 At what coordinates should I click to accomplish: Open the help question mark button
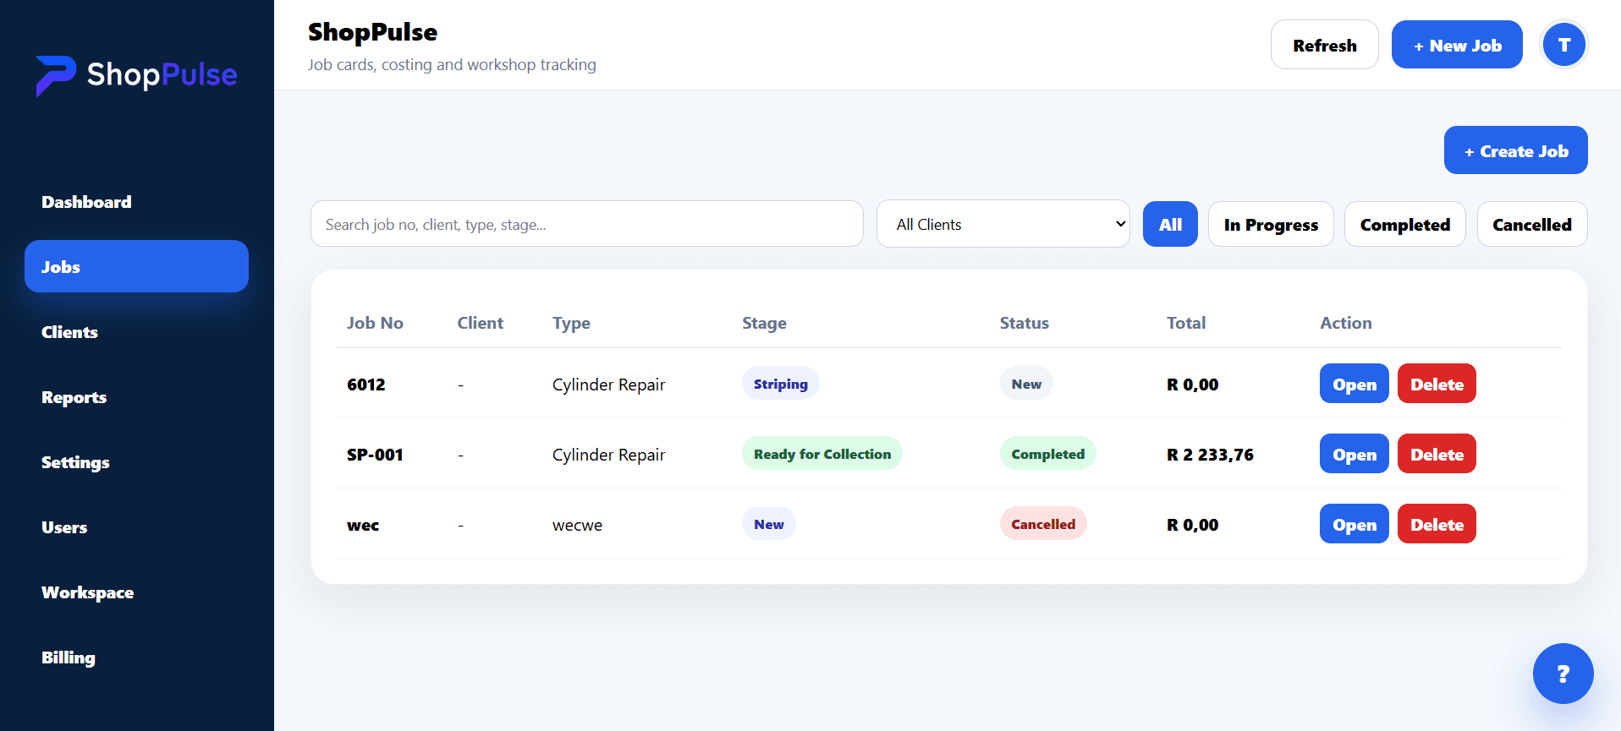coord(1563,674)
